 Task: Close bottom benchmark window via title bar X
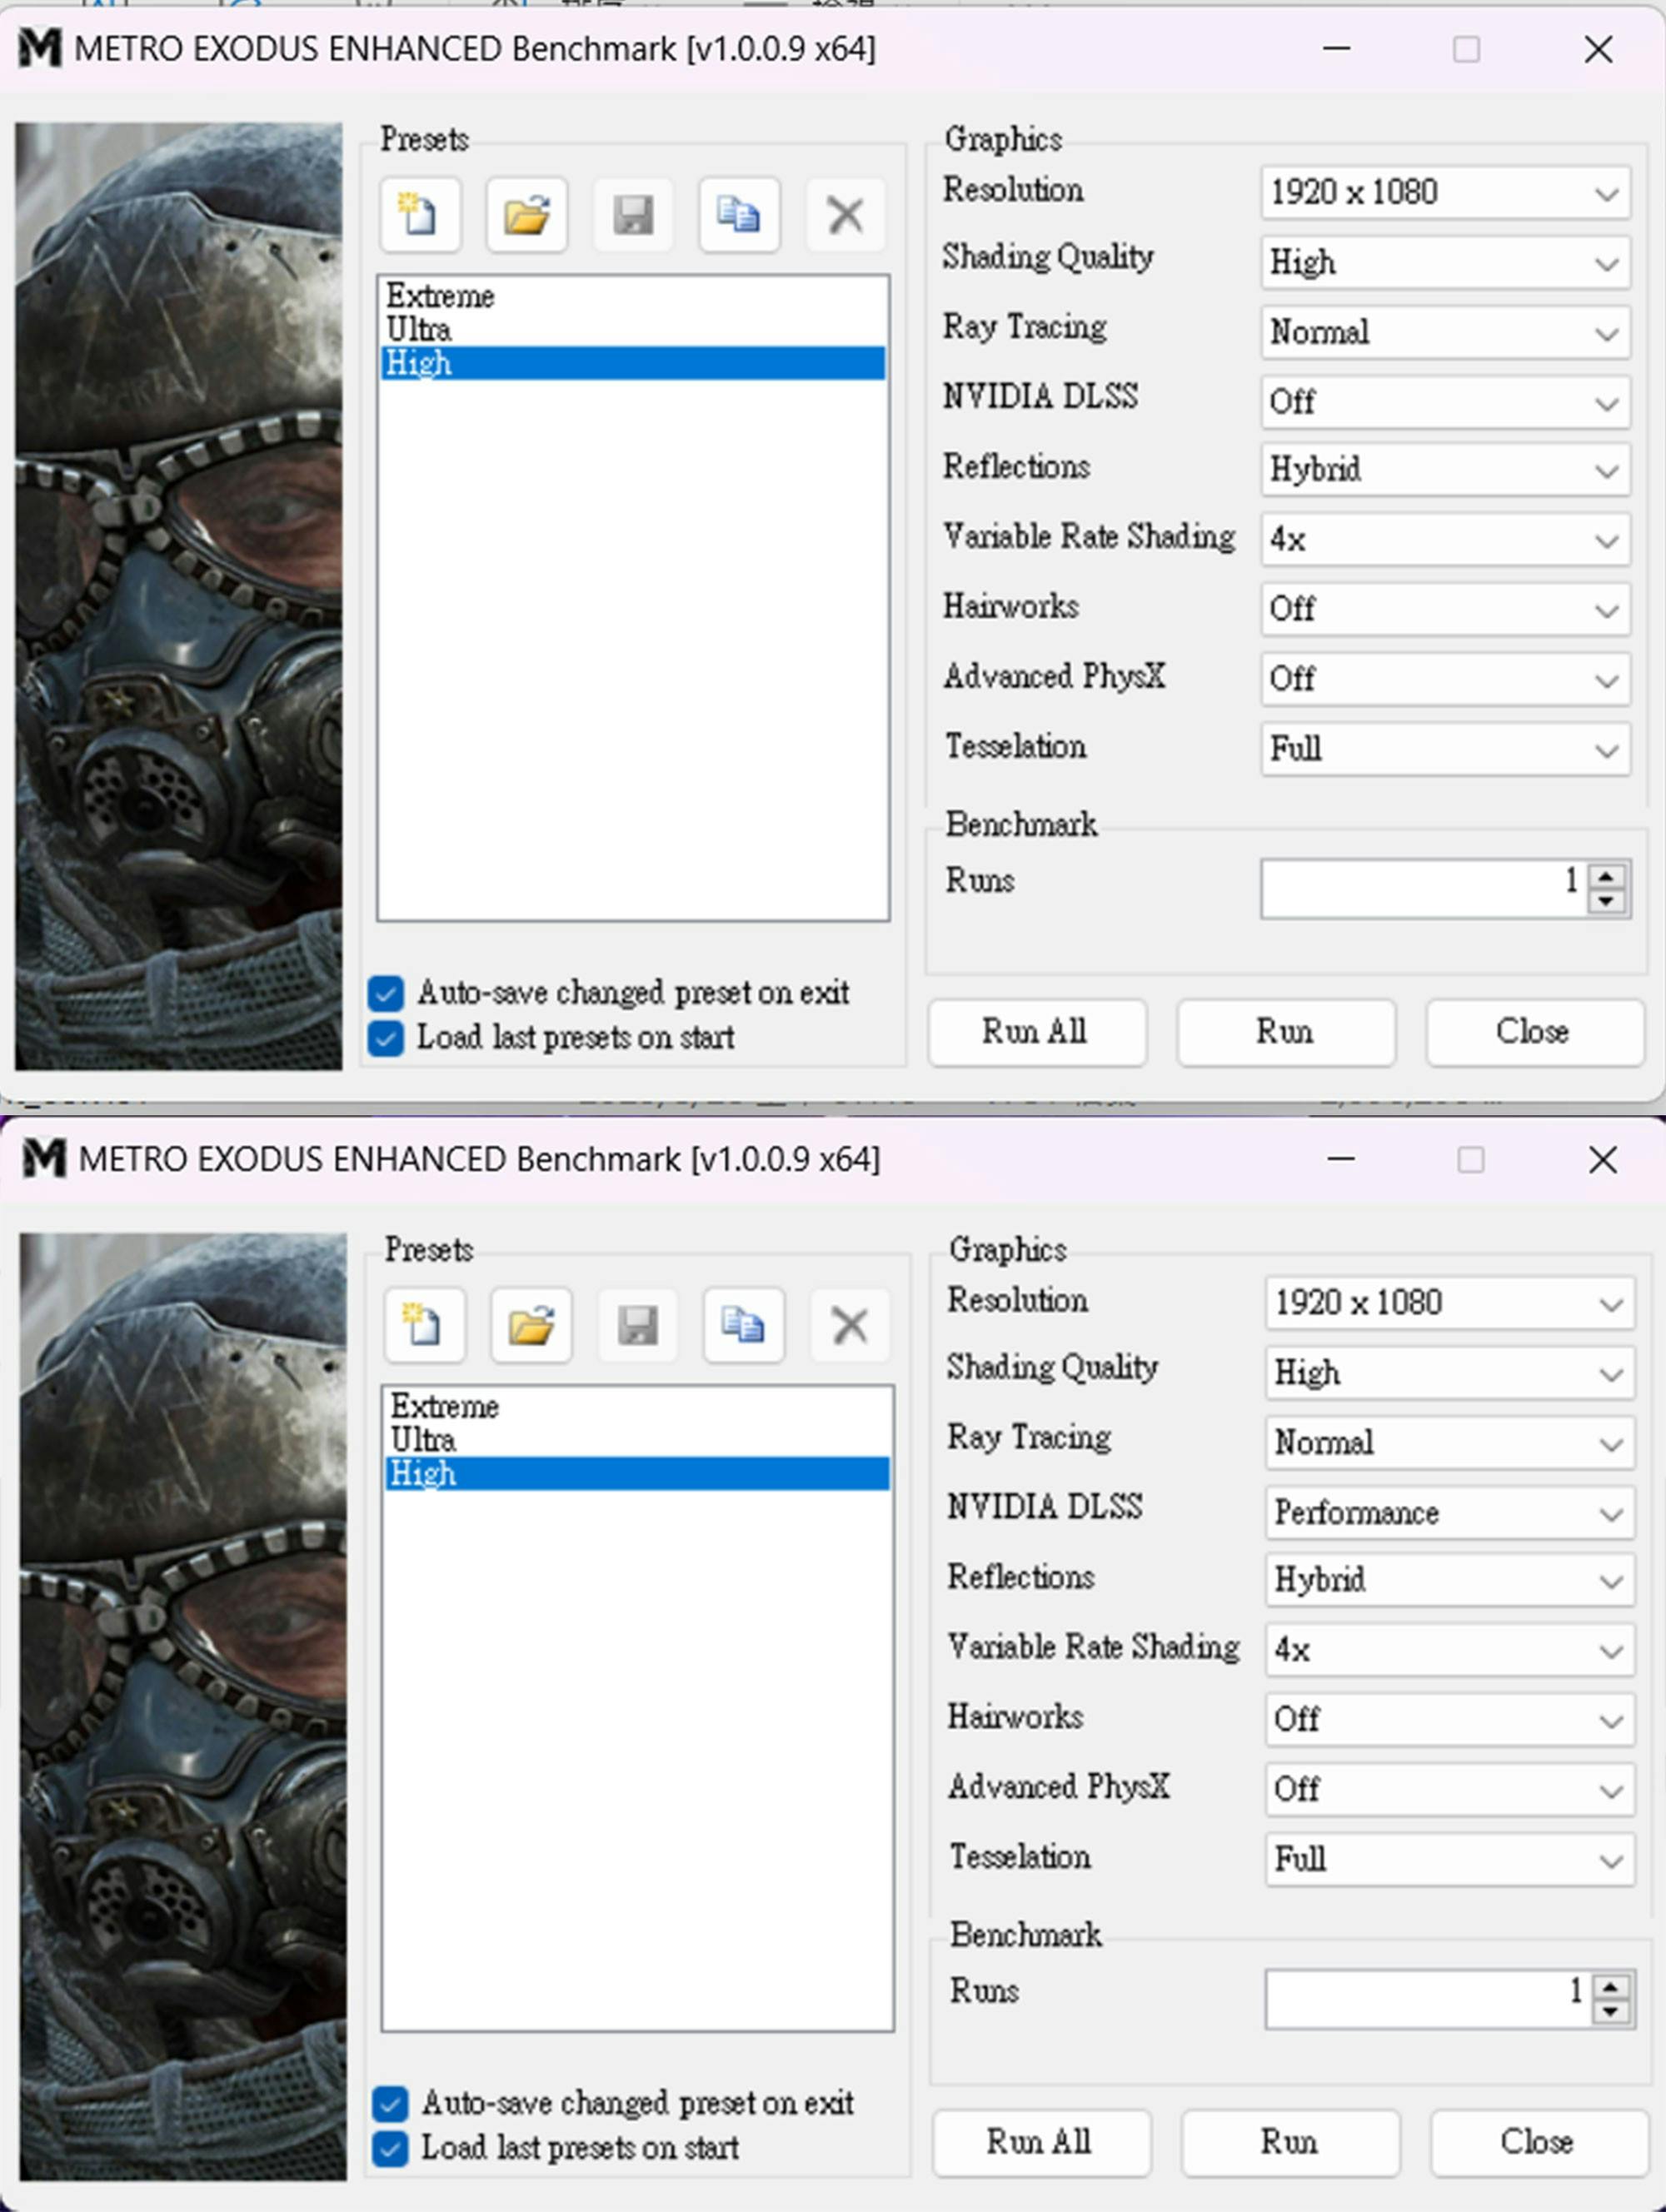(x=1602, y=1159)
